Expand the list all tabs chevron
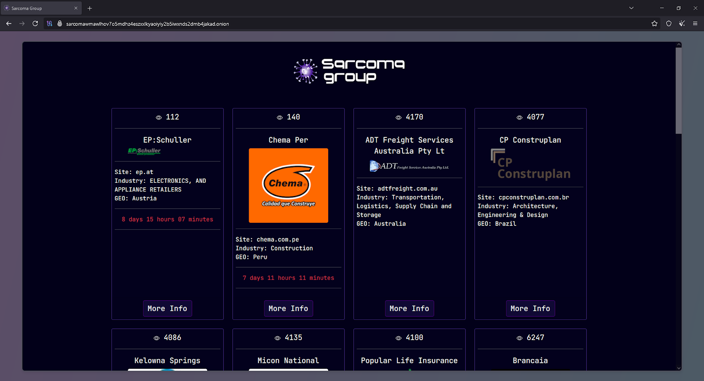704x381 pixels. (x=631, y=8)
